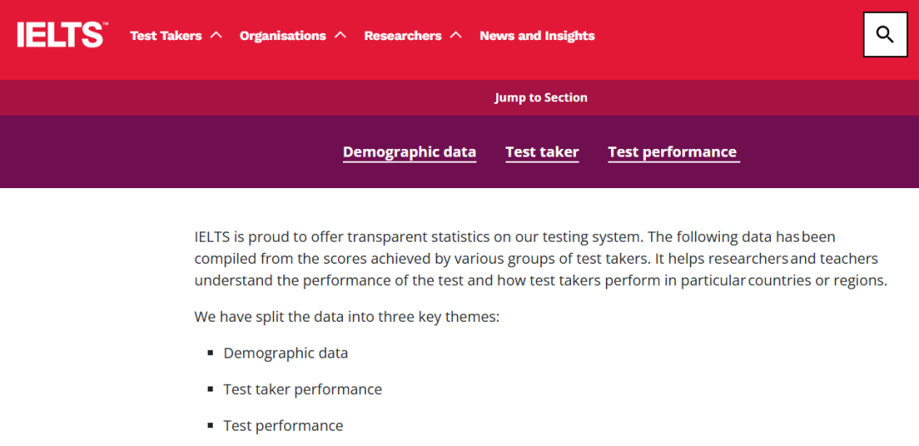This screenshot has height=446, width=919.
Task: Open the Test Takers menu label
Action: (x=166, y=36)
